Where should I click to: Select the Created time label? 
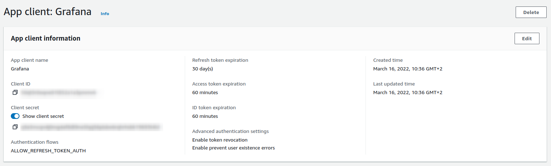click(388, 60)
